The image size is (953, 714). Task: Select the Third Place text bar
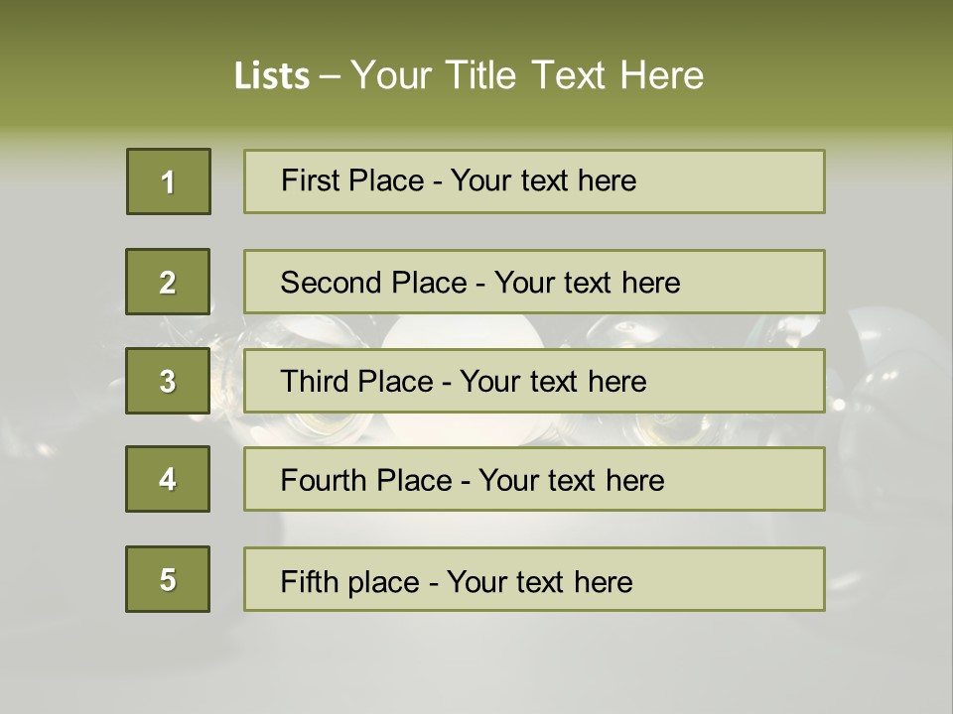534,381
